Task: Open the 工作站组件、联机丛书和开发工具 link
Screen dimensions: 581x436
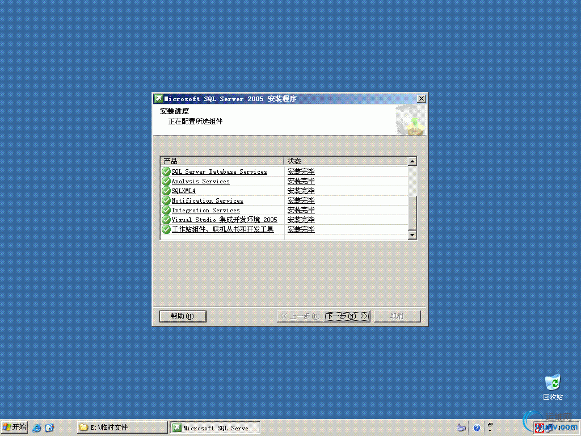Action: (222, 229)
